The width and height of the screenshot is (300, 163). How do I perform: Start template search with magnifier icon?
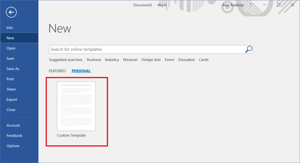[249, 49]
